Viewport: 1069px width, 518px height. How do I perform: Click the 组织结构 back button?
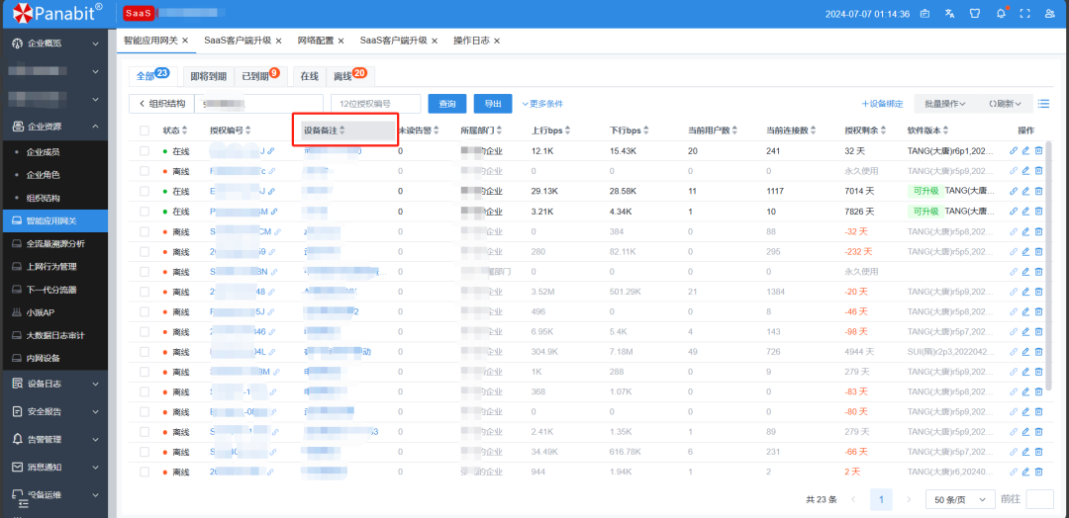click(161, 104)
